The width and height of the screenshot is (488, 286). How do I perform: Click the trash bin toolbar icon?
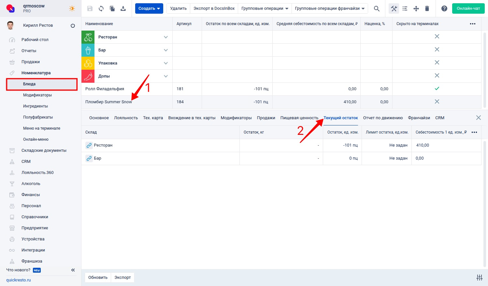427,8
